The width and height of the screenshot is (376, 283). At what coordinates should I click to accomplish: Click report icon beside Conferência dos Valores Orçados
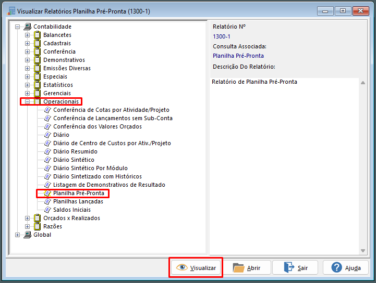pyautogui.click(x=48, y=126)
